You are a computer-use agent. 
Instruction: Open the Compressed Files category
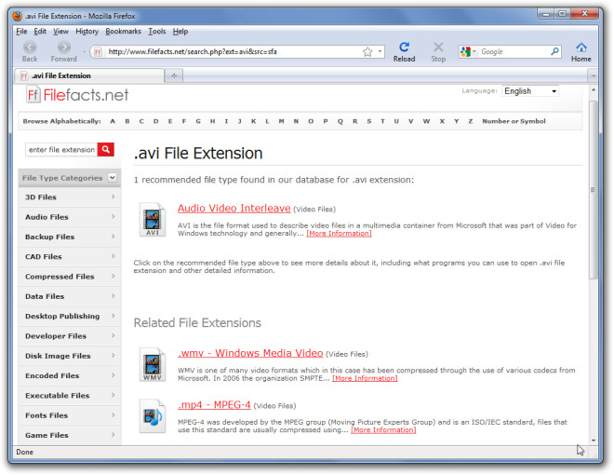tap(70, 277)
